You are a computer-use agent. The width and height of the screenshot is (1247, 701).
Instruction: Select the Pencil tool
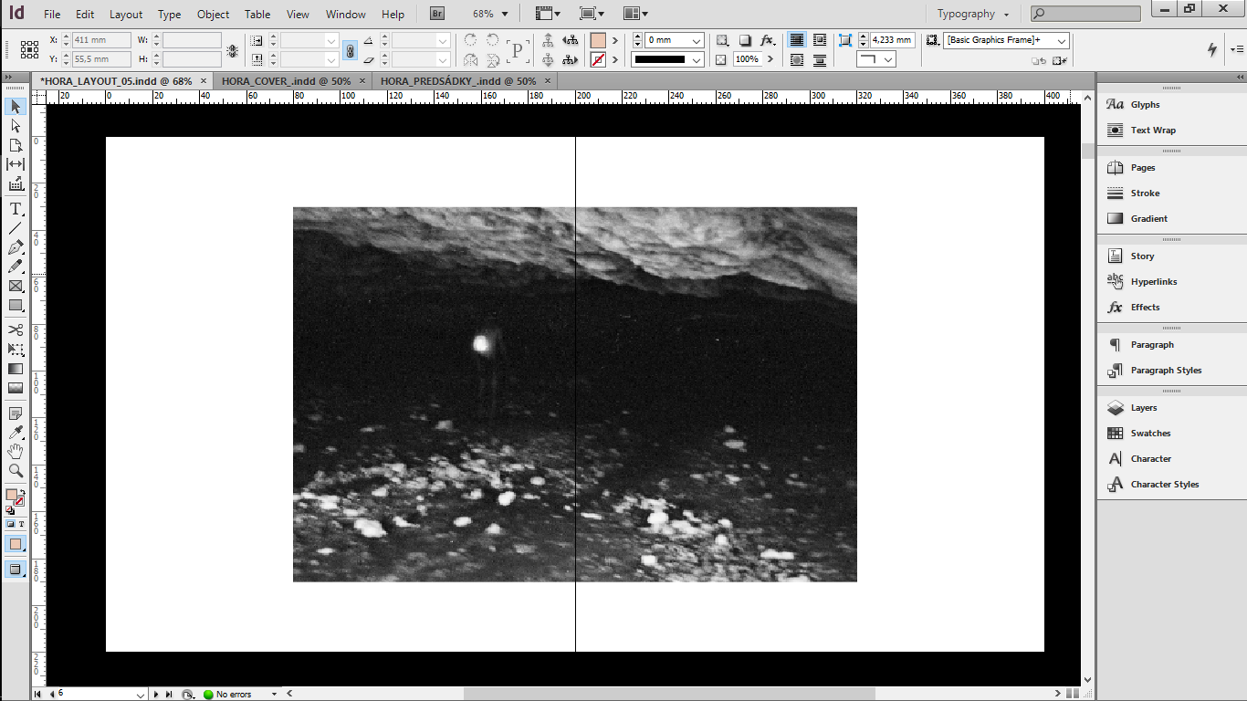[16, 267]
